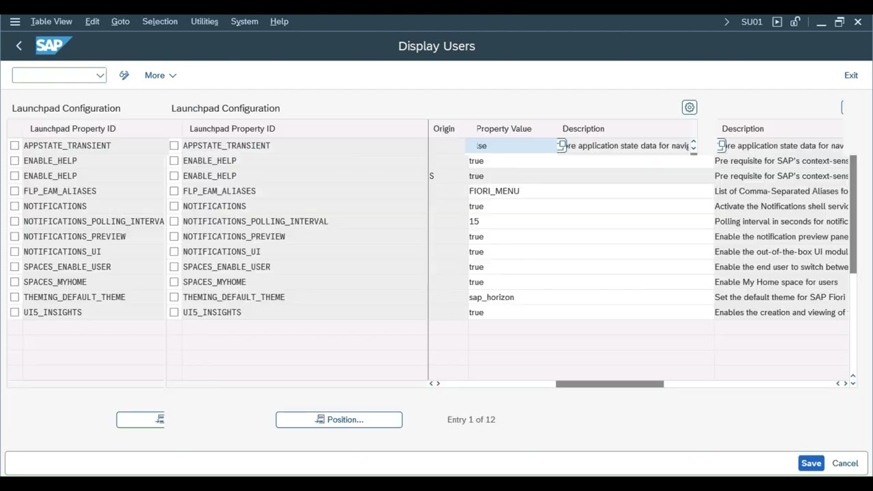
Task: Tick APPSTATE_TRANSIENT checkbox in leftmost column
Action: pos(15,145)
